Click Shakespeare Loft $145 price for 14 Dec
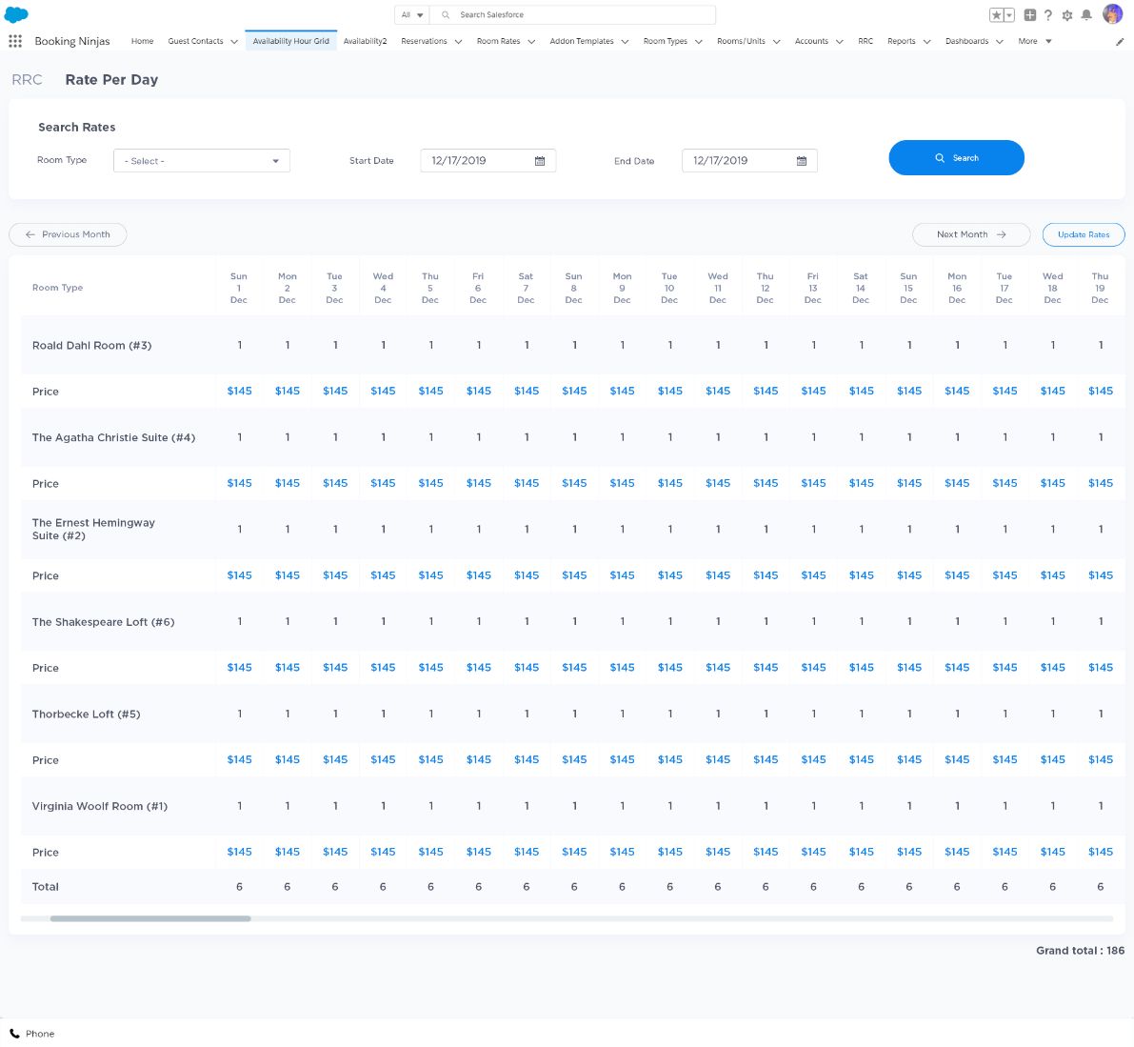The width and height of the screenshot is (1134, 1047). coord(862,667)
